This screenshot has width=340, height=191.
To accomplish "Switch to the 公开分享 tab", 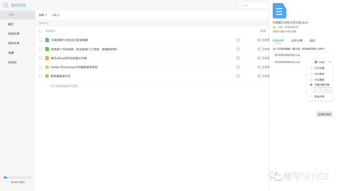I will pyautogui.click(x=297, y=41).
